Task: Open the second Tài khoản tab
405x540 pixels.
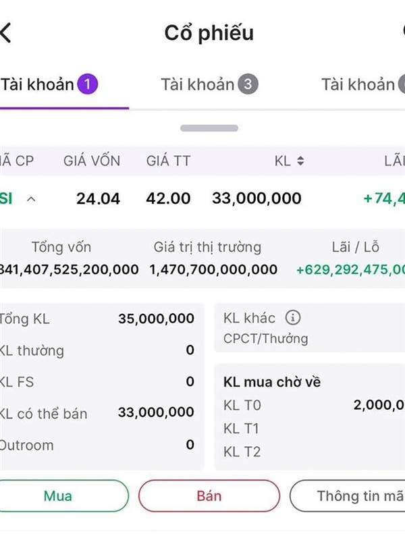Action: [x=209, y=84]
